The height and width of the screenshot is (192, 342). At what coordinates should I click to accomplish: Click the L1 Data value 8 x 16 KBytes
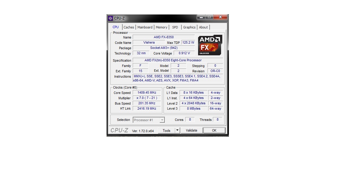[x=194, y=92]
